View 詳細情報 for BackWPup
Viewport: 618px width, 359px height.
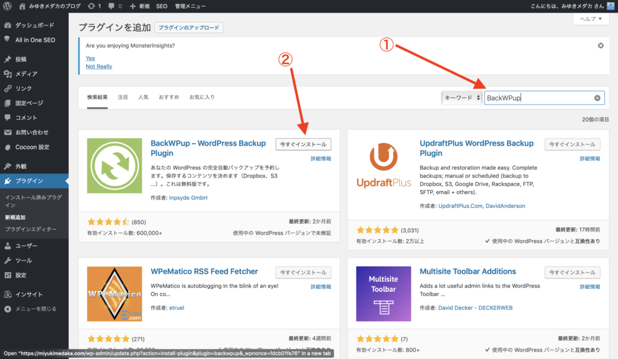point(321,158)
